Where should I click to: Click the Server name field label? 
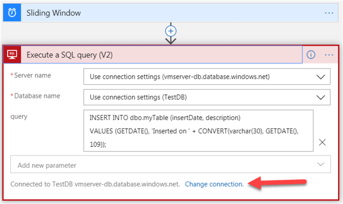[33, 75]
